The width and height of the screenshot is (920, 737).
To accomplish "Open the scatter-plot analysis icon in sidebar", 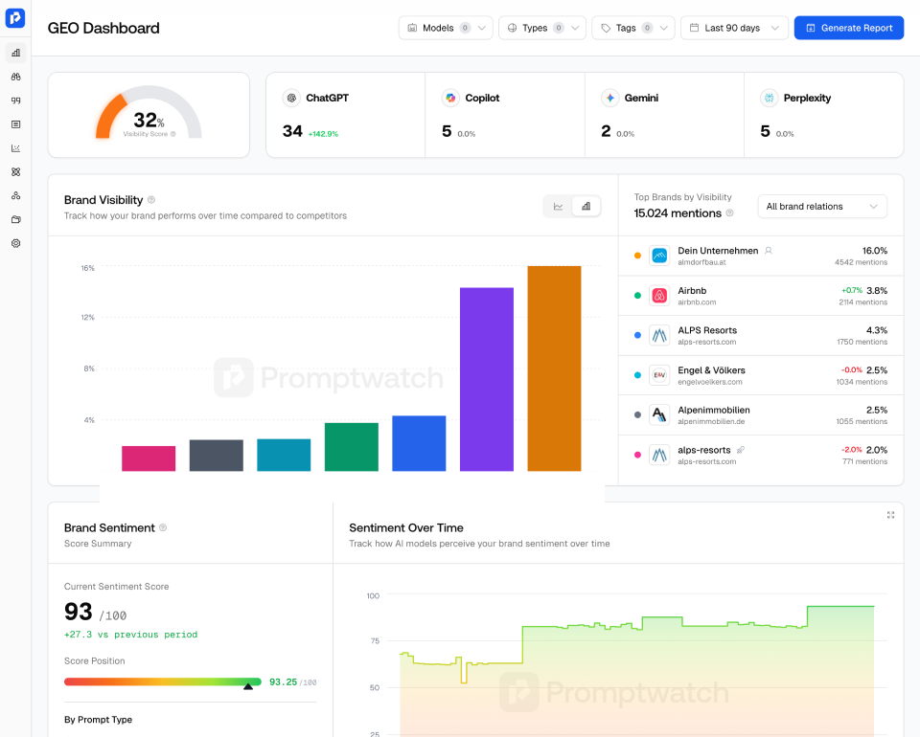I will click(x=16, y=148).
